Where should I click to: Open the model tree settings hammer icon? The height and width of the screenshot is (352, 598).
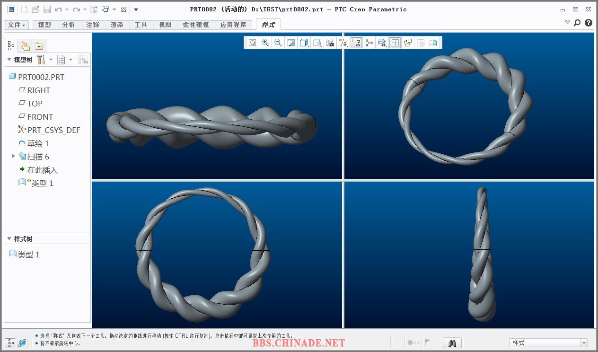40,60
